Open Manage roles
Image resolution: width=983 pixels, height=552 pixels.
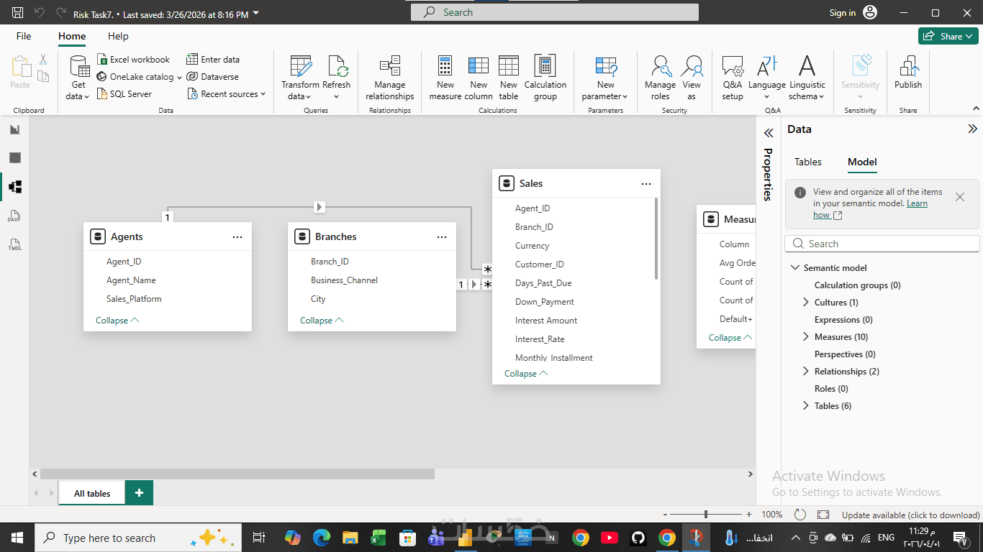pyautogui.click(x=660, y=78)
